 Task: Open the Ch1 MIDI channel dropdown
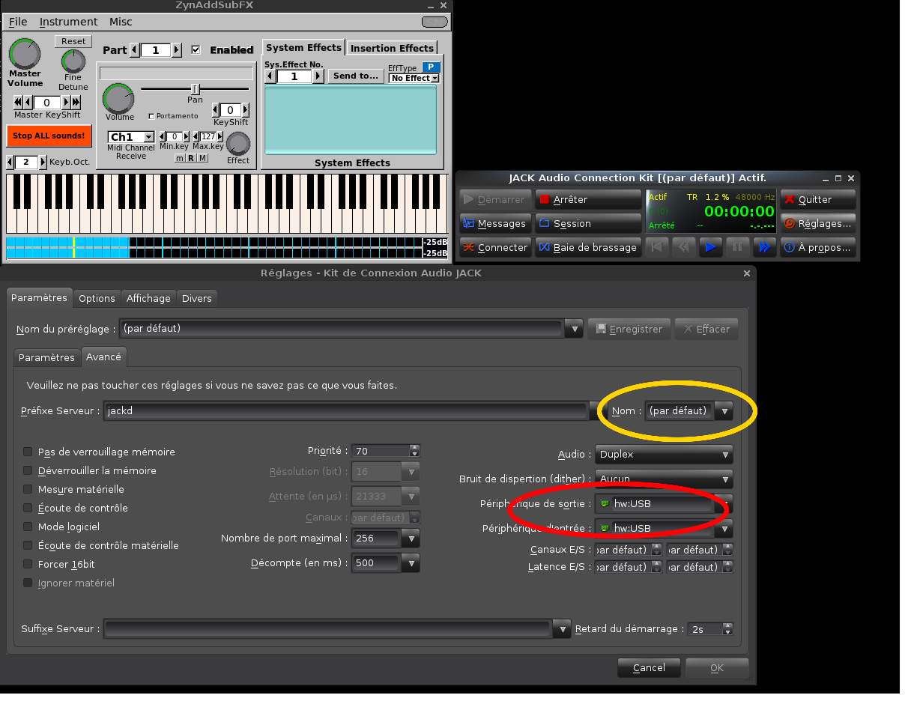[131, 137]
